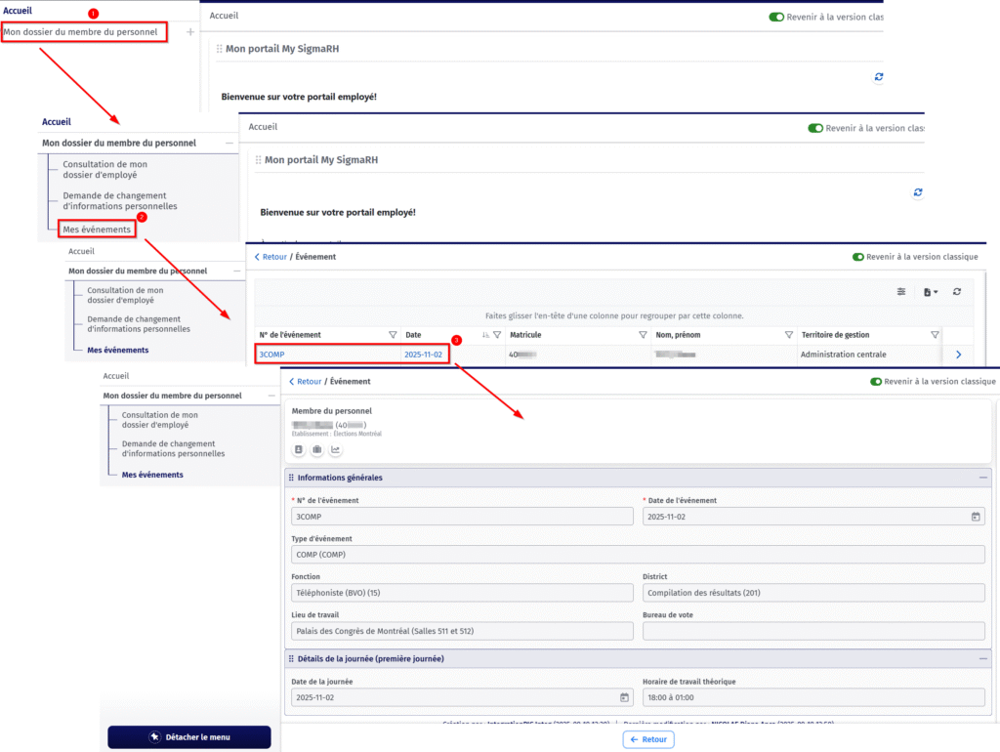Click the briefcase icon under Membre du personnel
The height and width of the screenshot is (752, 1000).
point(317,450)
